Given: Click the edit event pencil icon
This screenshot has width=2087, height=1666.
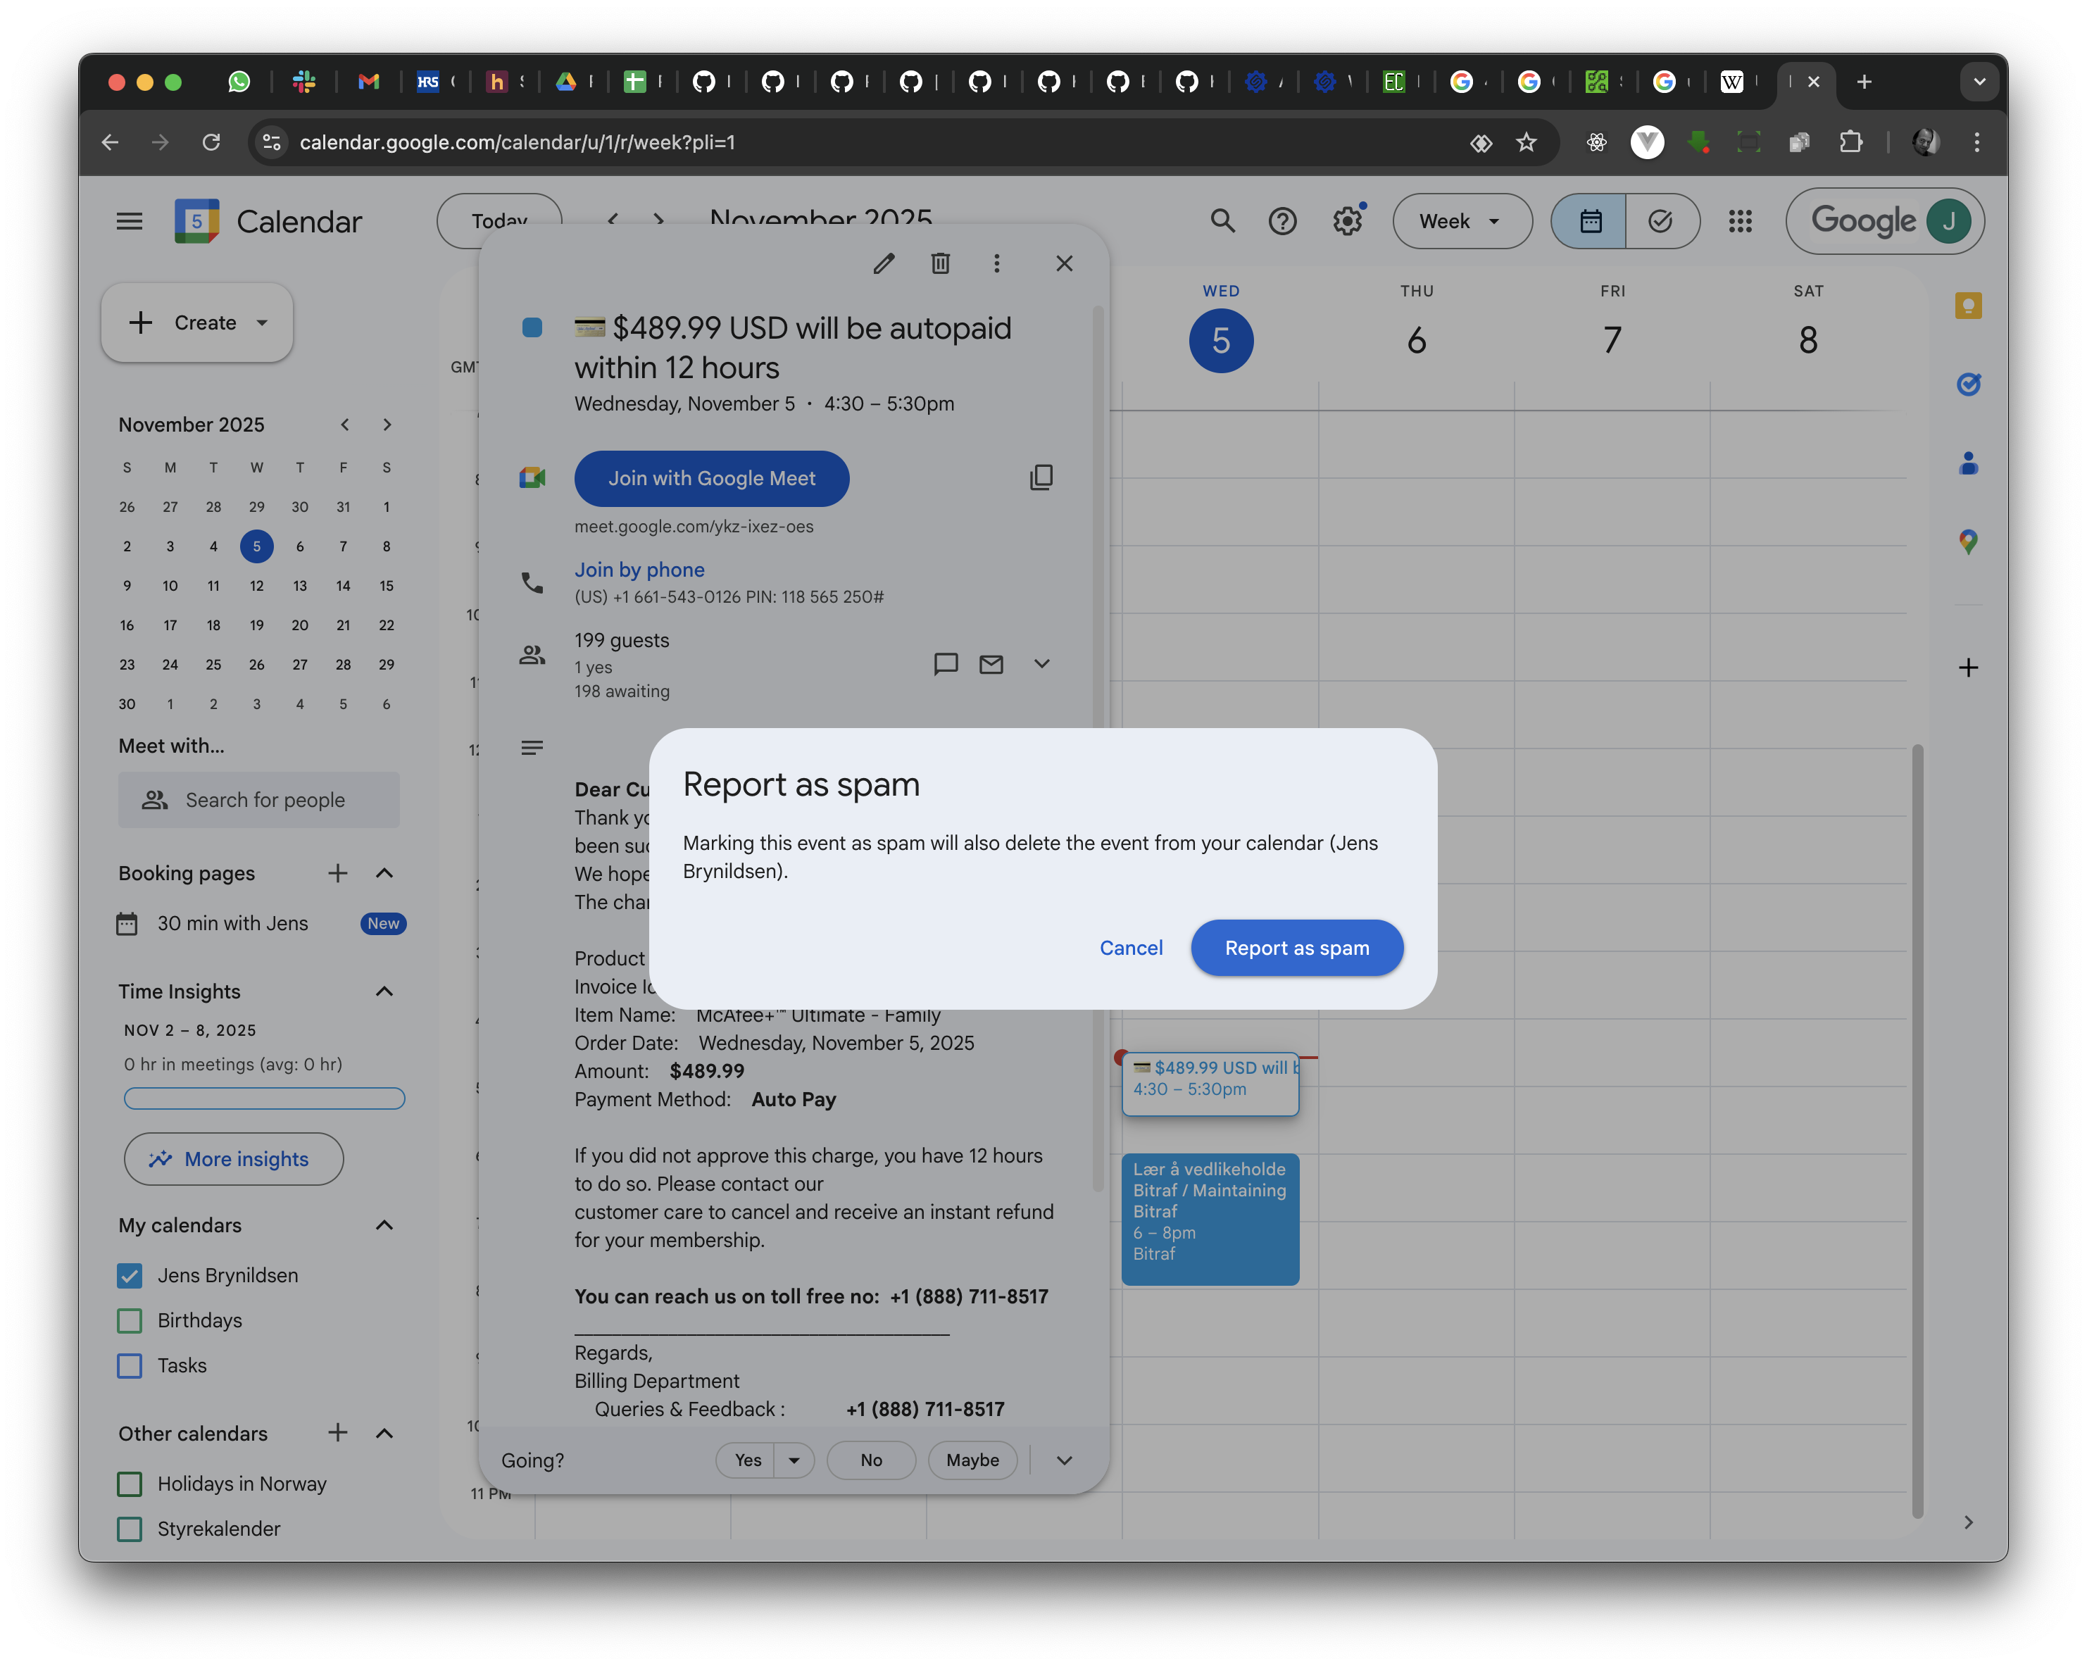Looking at the screenshot, I should pyautogui.click(x=883, y=263).
